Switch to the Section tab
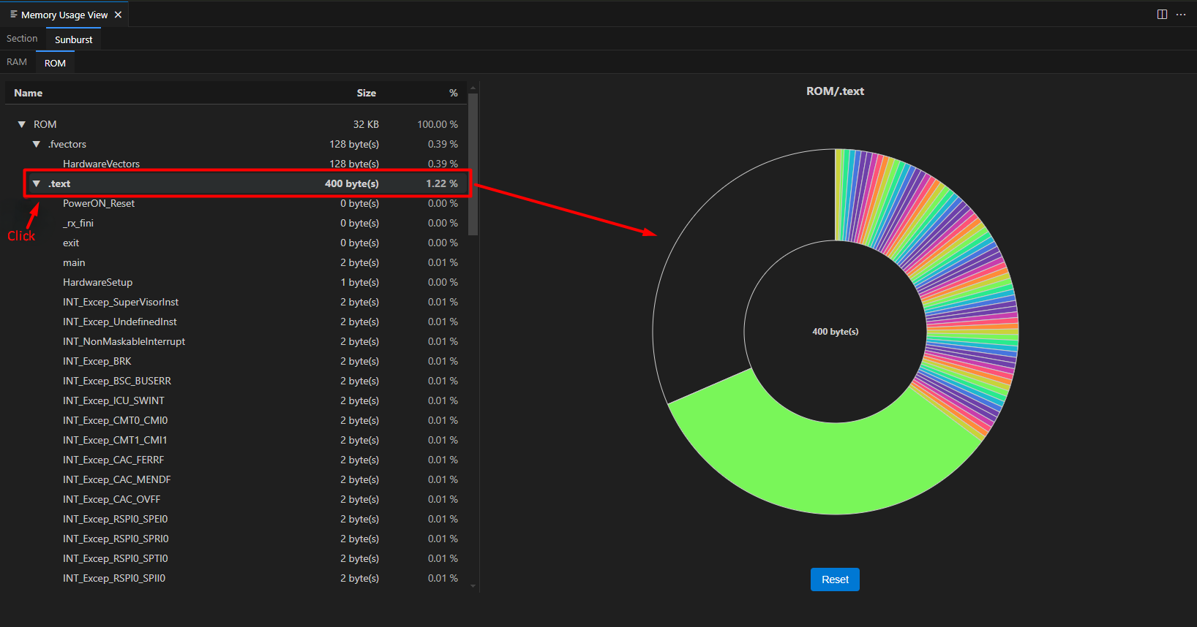1197x627 pixels. [x=22, y=39]
